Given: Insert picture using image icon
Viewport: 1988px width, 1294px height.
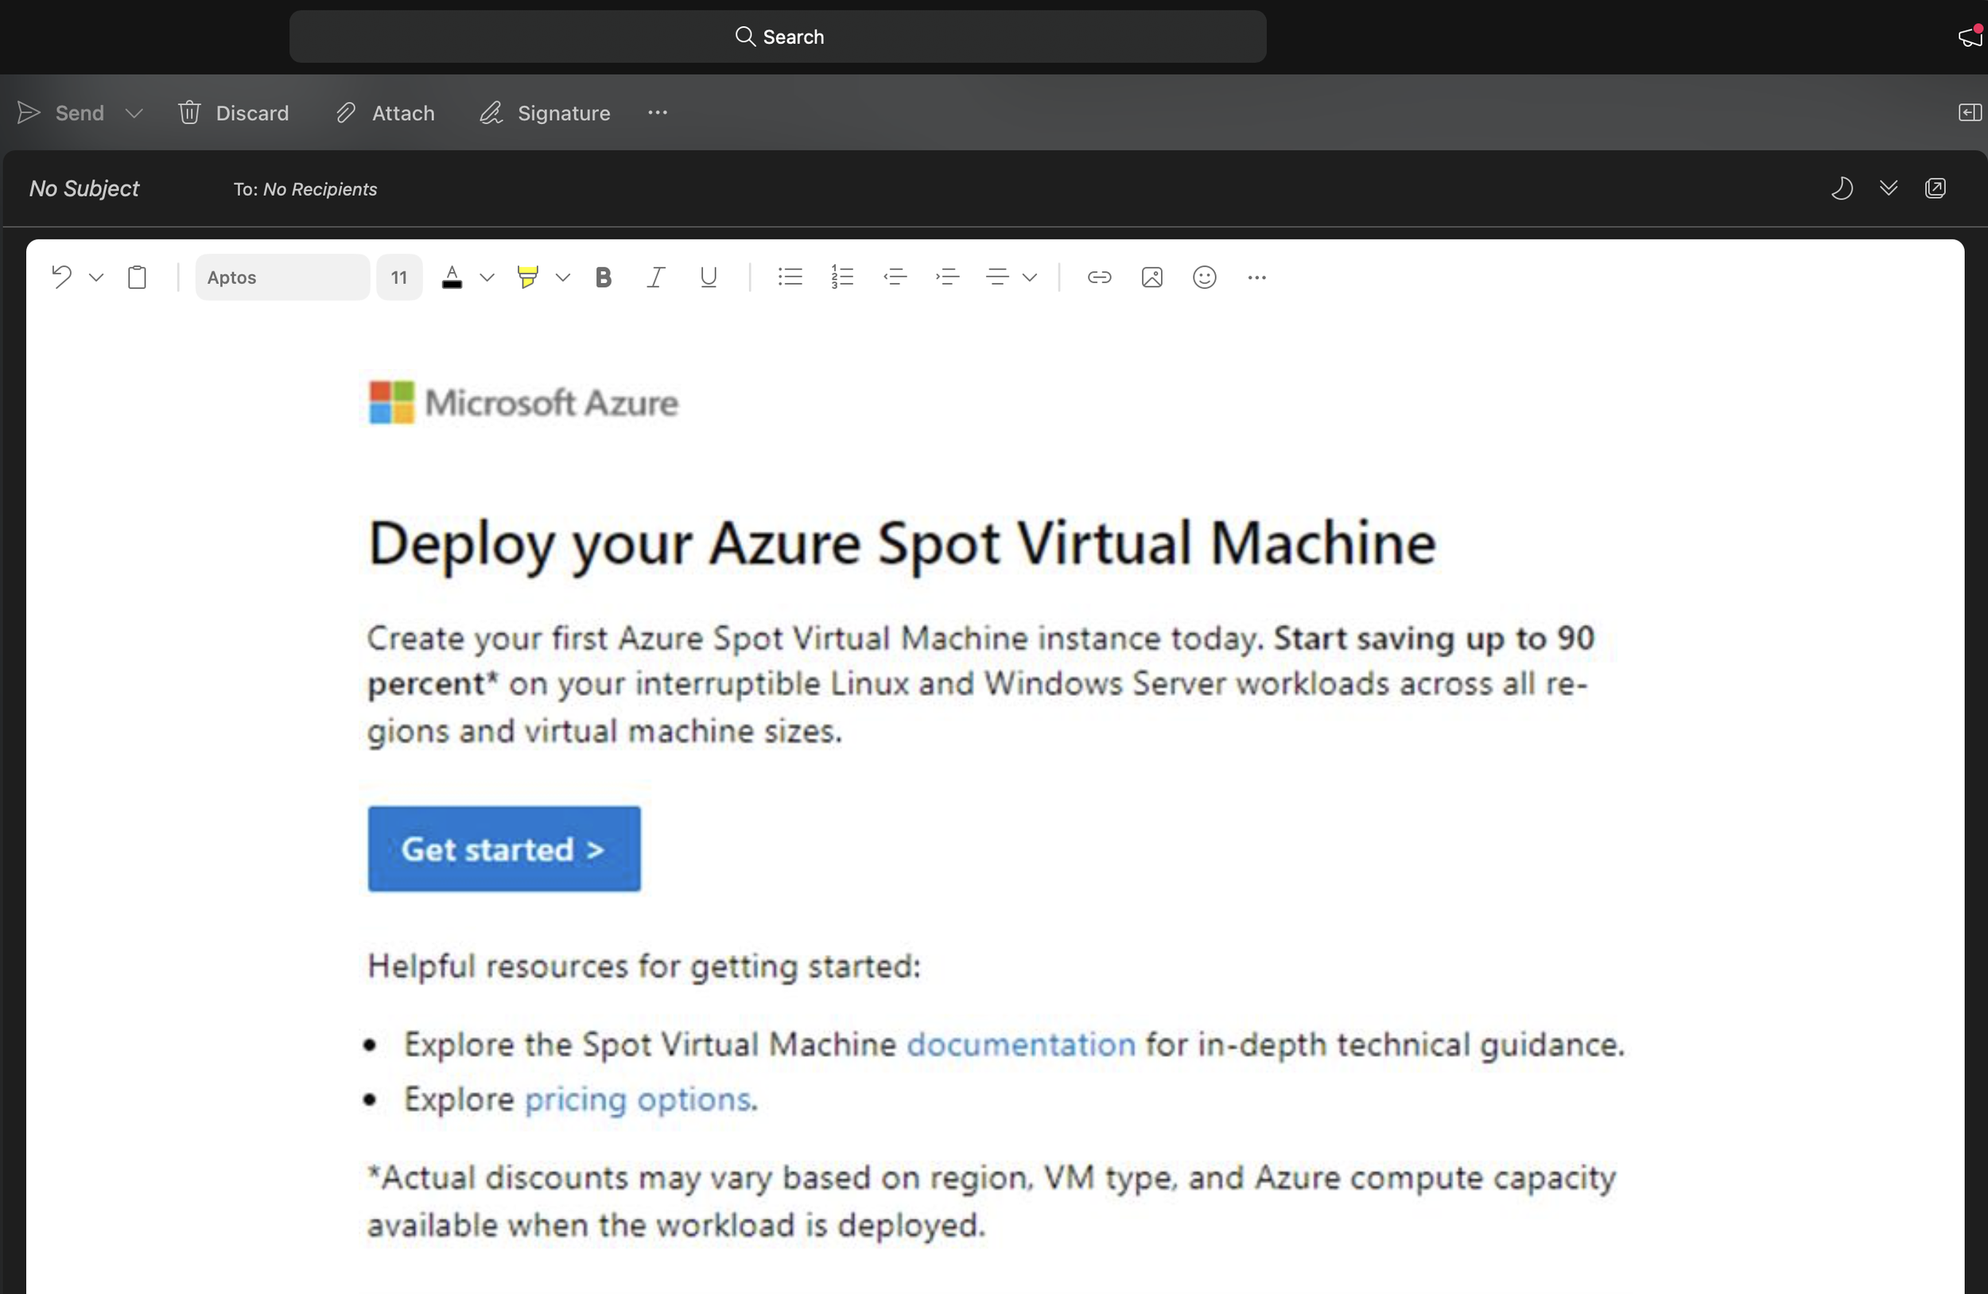Looking at the screenshot, I should pos(1151,278).
